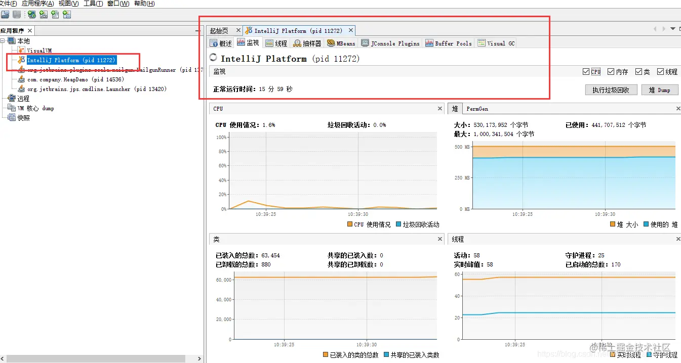Switch to the 监视 monitor tab
This screenshot has width=681, height=363.
248,43
